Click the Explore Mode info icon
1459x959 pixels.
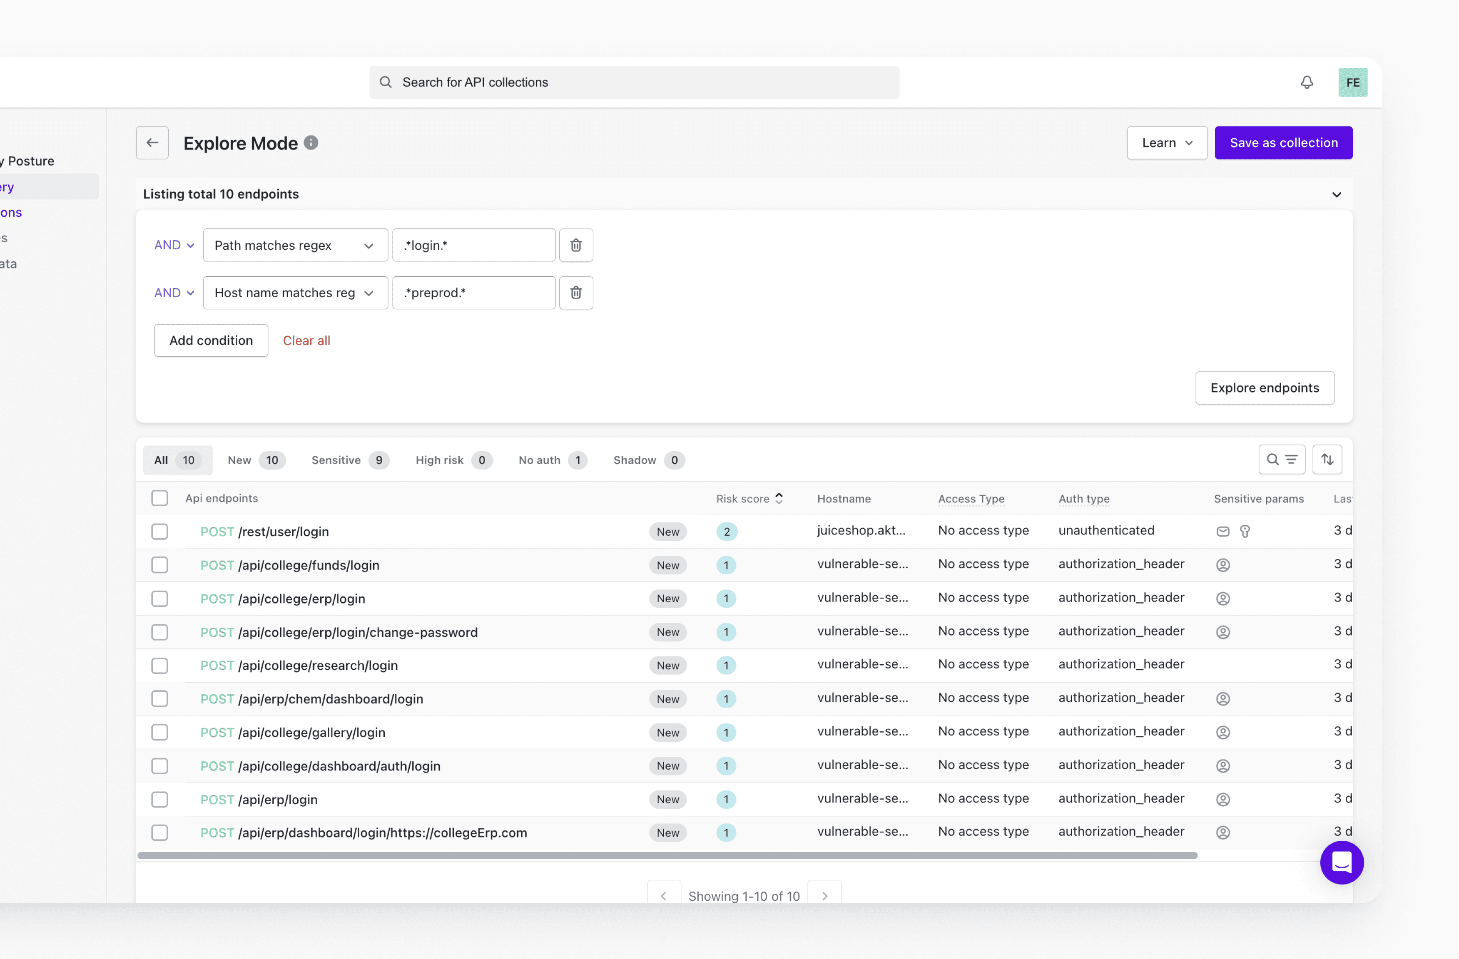[x=311, y=143]
